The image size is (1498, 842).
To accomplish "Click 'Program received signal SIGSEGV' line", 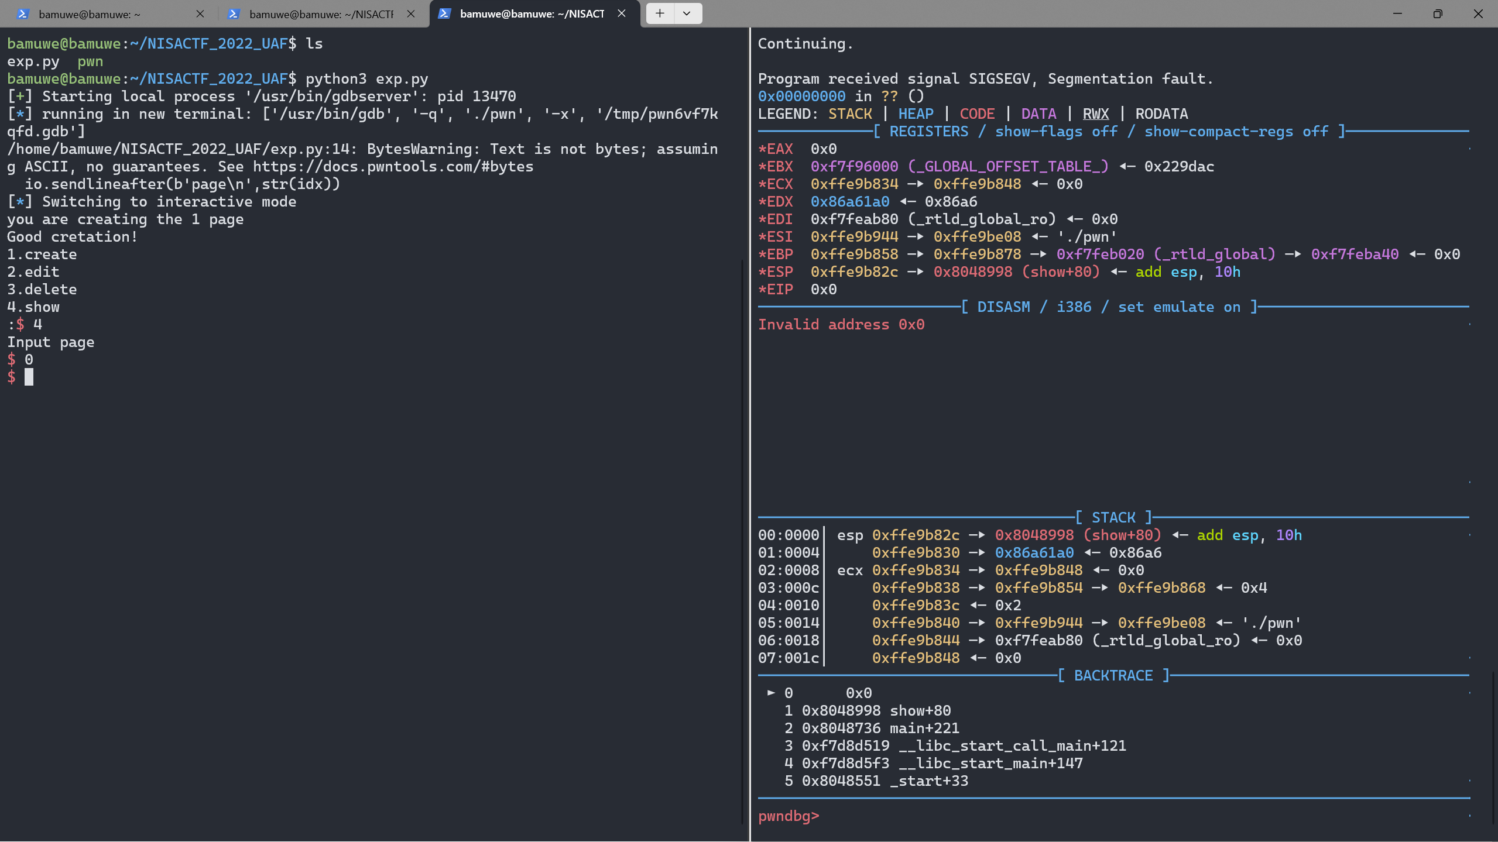I will (986, 79).
